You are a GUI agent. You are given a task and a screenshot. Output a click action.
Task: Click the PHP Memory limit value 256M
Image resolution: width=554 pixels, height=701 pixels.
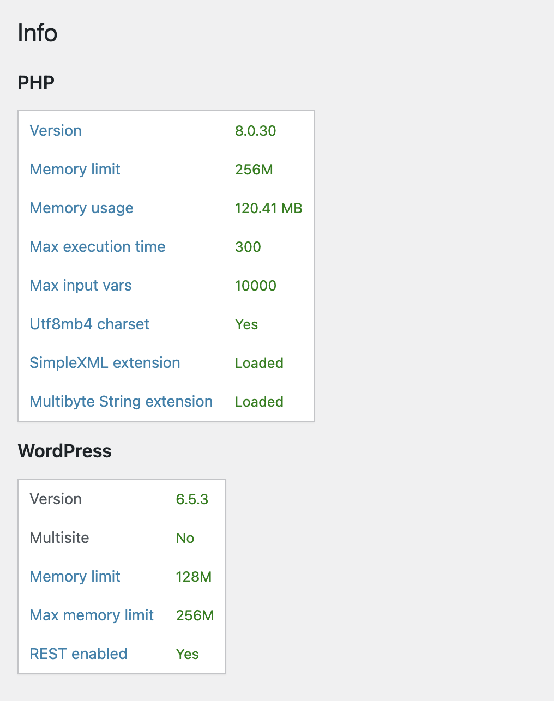coord(254,170)
